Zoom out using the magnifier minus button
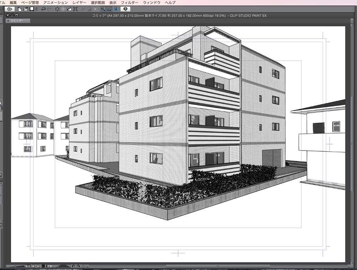This screenshot has width=357, height=270. pos(33,266)
